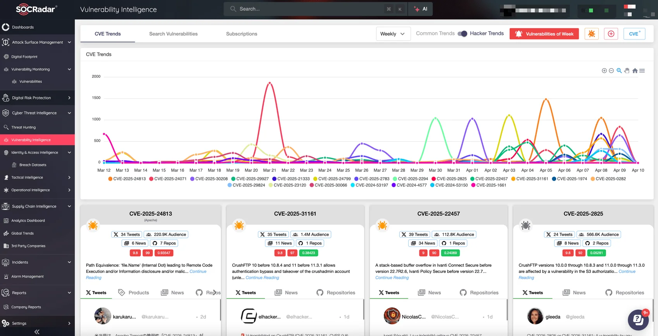The width and height of the screenshot is (658, 336).
Task: Expand Vulnerability Monitoring section
Action: click(37, 69)
